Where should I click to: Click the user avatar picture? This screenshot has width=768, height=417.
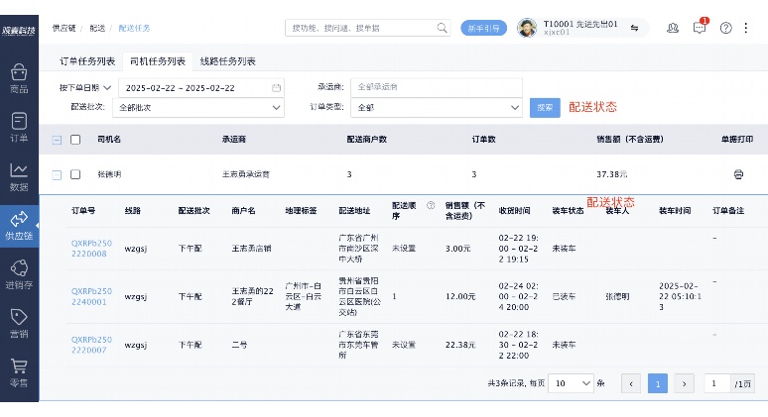click(527, 28)
